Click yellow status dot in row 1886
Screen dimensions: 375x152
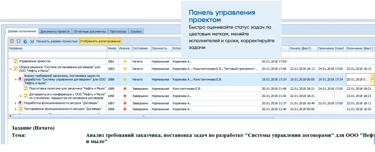125,79
